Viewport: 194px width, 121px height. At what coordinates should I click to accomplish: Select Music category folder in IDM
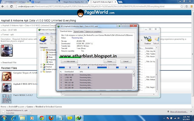[49, 57]
